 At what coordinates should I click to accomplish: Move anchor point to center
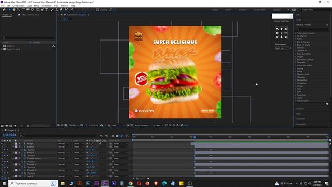[281, 33]
